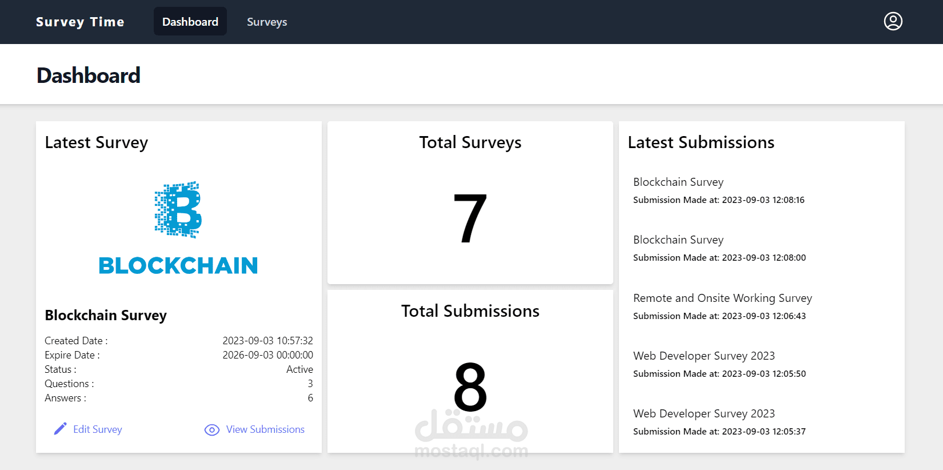This screenshot has height=470, width=943.
Task: Click the Survey Time brand logo
Action: (80, 22)
